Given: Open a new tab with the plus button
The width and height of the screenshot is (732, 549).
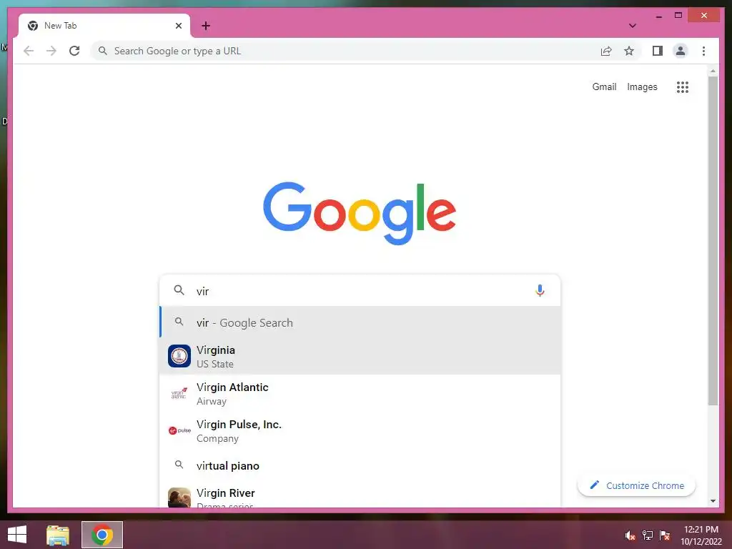Looking at the screenshot, I should tap(206, 26).
